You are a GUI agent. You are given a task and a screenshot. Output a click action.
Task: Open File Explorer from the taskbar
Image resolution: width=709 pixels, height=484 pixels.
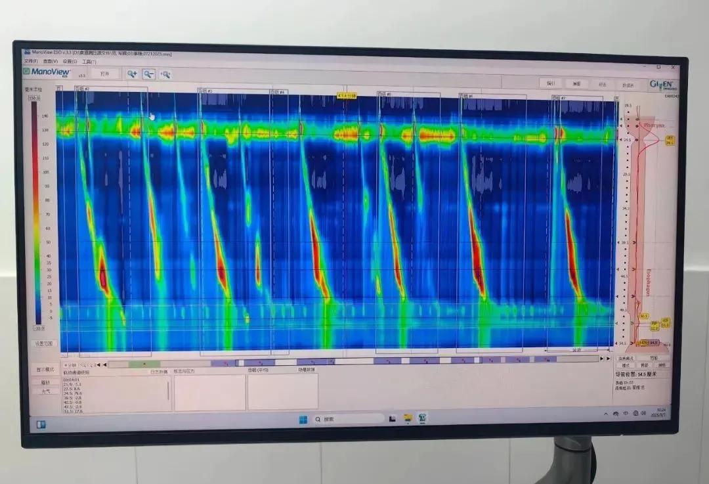click(408, 418)
